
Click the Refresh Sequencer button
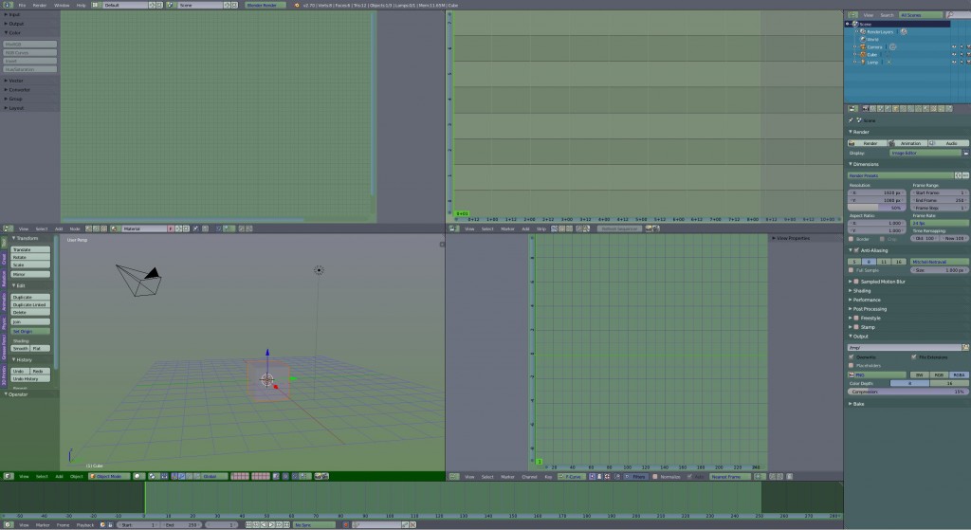click(620, 228)
